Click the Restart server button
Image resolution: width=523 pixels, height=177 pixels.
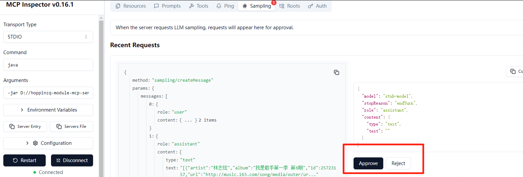coord(25,160)
